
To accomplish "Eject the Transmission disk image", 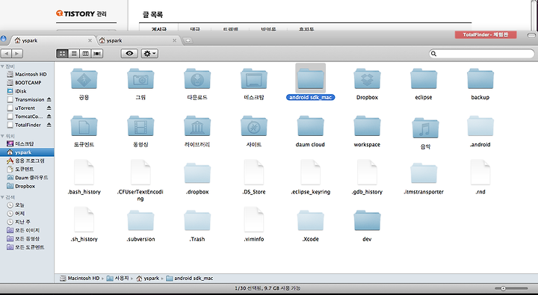I will 49,99.
